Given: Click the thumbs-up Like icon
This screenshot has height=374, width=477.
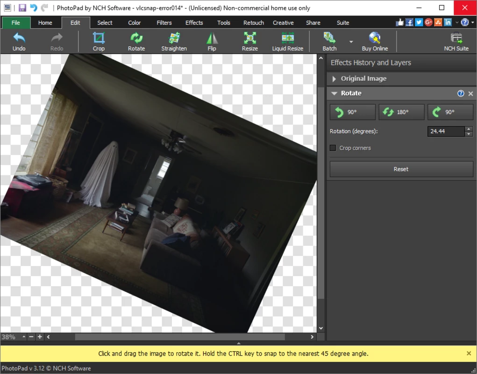Looking at the screenshot, I should [x=400, y=22].
